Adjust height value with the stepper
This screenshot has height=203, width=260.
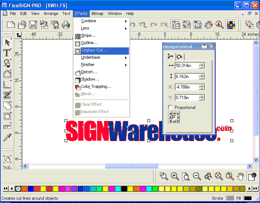(202, 77)
